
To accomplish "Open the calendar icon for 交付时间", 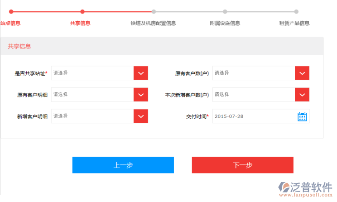I will (x=302, y=116).
